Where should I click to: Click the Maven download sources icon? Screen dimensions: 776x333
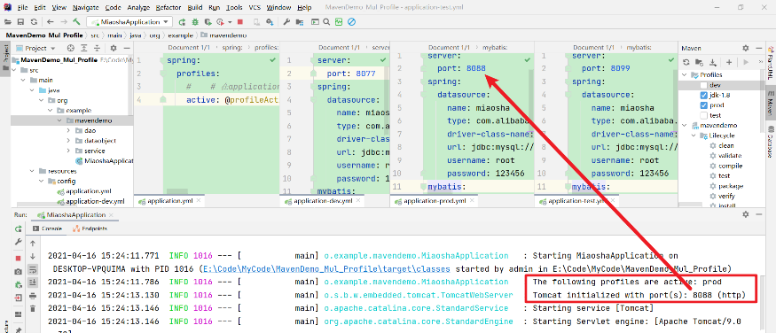[x=713, y=62]
